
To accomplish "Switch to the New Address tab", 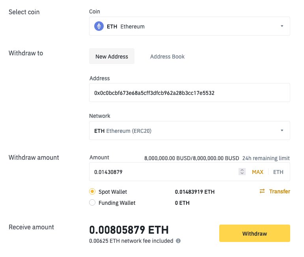I will [x=112, y=57].
